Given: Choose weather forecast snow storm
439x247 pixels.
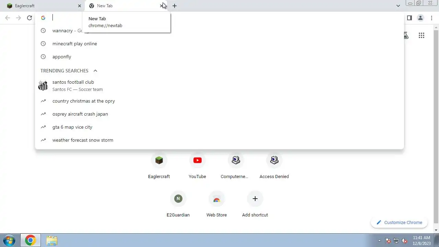Looking at the screenshot, I should coord(219,140).
